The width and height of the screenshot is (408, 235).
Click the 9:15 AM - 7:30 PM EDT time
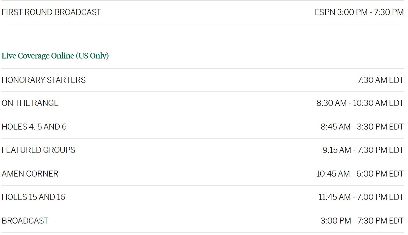[x=363, y=150]
